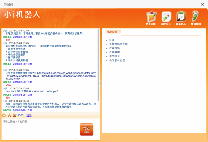208x142 pixels.
Task: Click the 网关帐号 question link
Action: (x=114, y=56)
